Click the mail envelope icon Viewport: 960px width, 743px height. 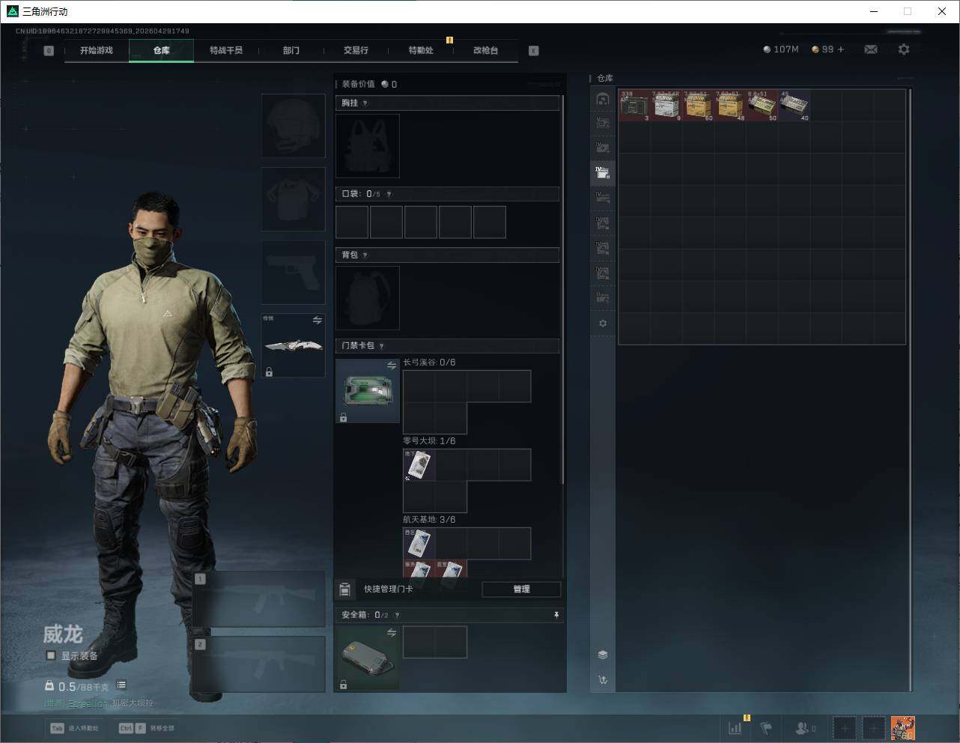[x=871, y=49]
